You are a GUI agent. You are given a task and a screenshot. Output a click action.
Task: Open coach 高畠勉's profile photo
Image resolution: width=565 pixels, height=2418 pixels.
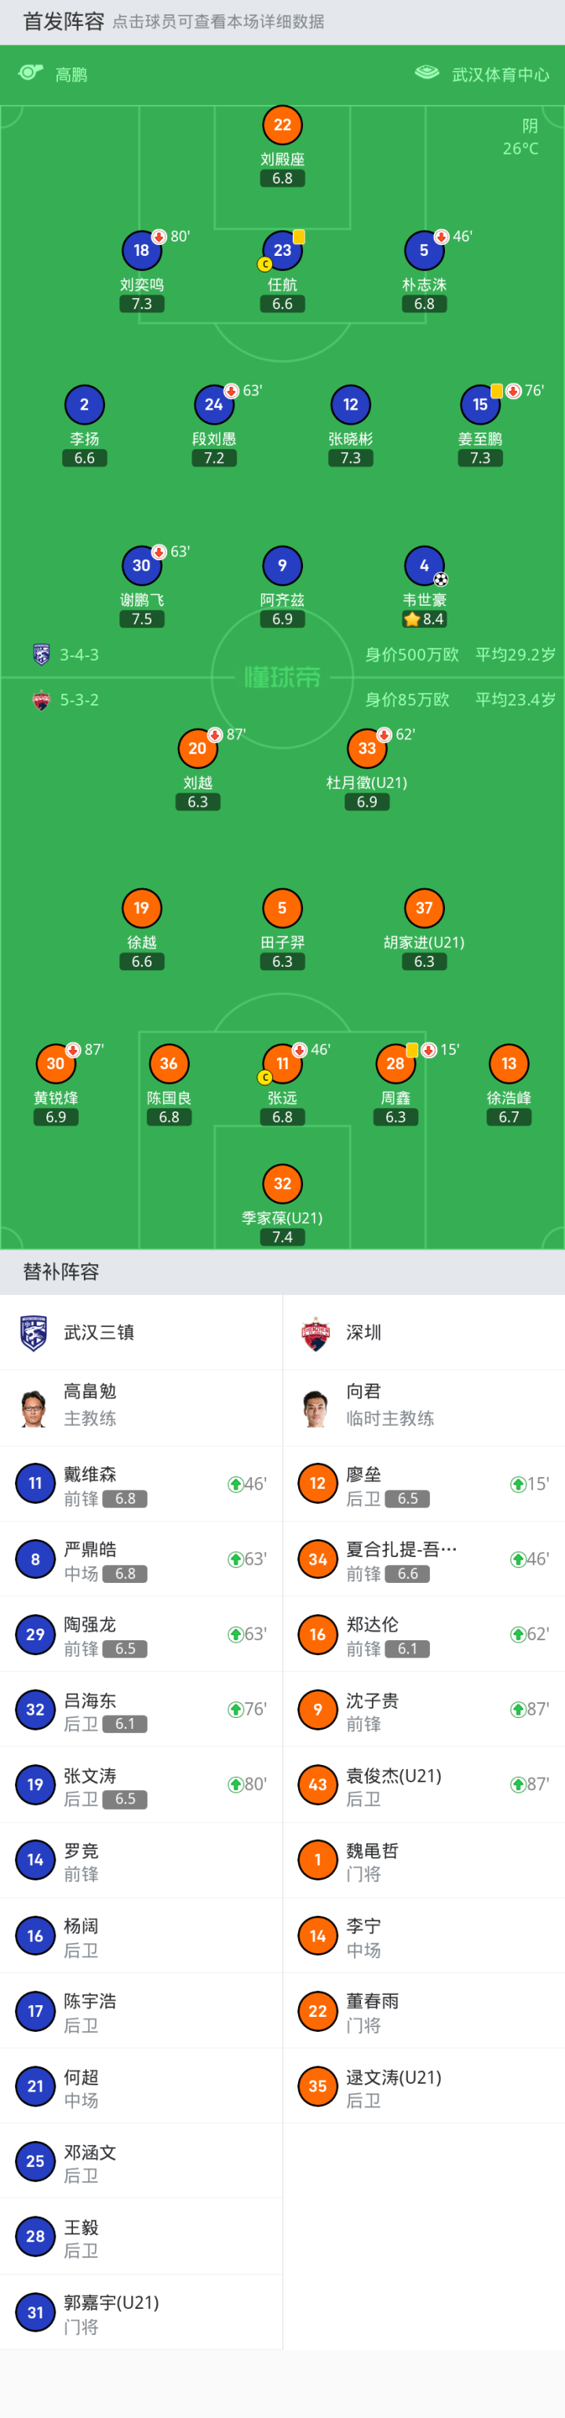34,1408
